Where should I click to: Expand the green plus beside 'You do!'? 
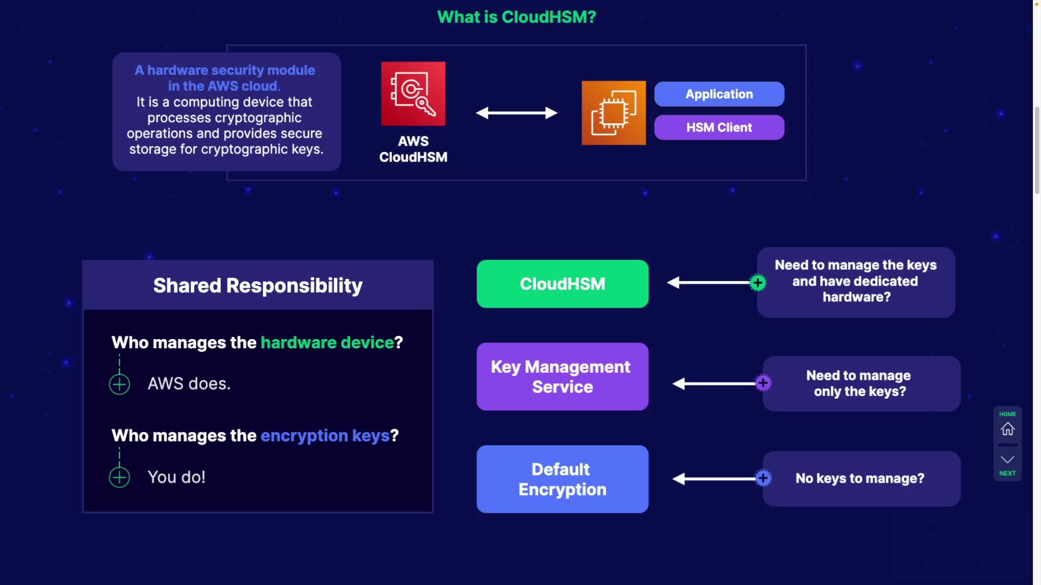[x=119, y=478]
